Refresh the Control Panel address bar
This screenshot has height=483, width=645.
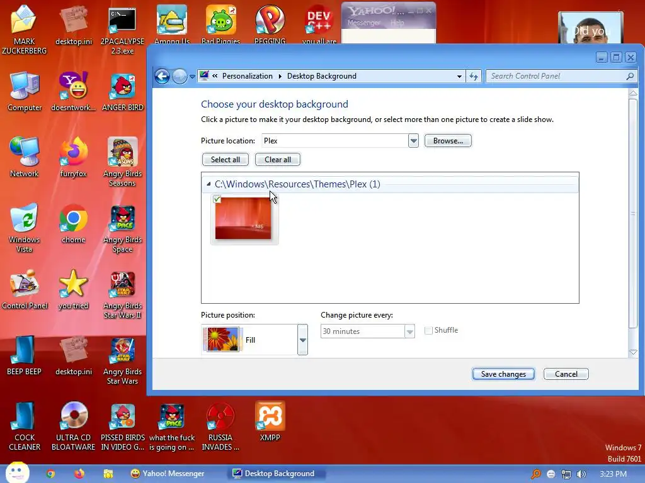474,76
